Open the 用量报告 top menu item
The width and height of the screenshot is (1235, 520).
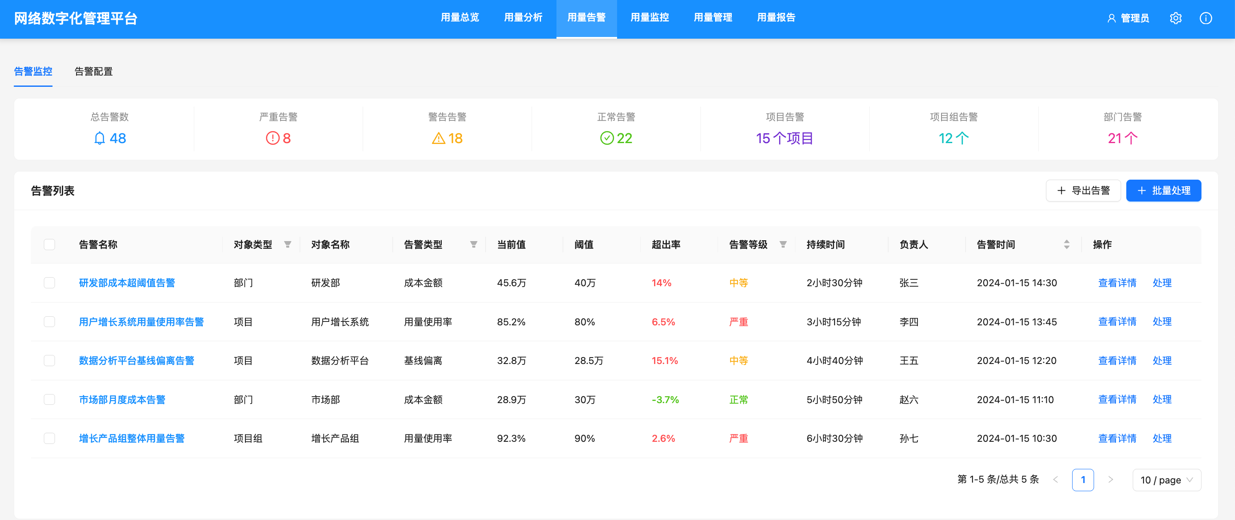pos(776,18)
